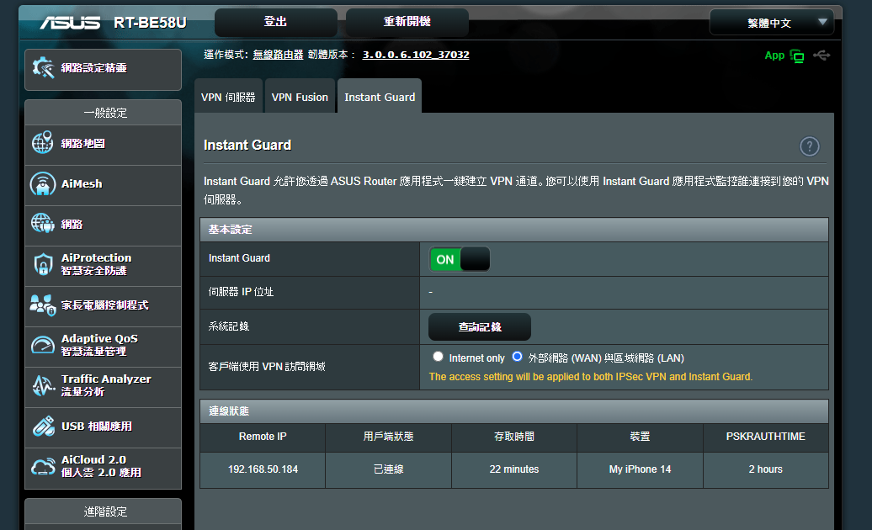The height and width of the screenshot is (530, 872).
Task: Click the 已連線 connected status cell
Action: pos(388,469)
